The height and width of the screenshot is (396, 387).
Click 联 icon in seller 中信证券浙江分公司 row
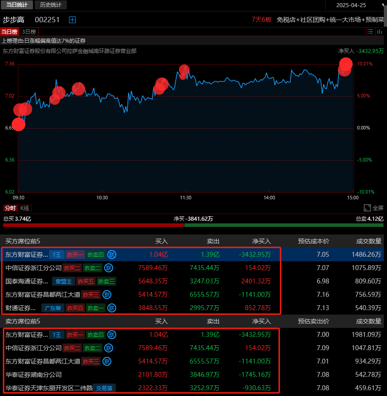click(109, 348)
